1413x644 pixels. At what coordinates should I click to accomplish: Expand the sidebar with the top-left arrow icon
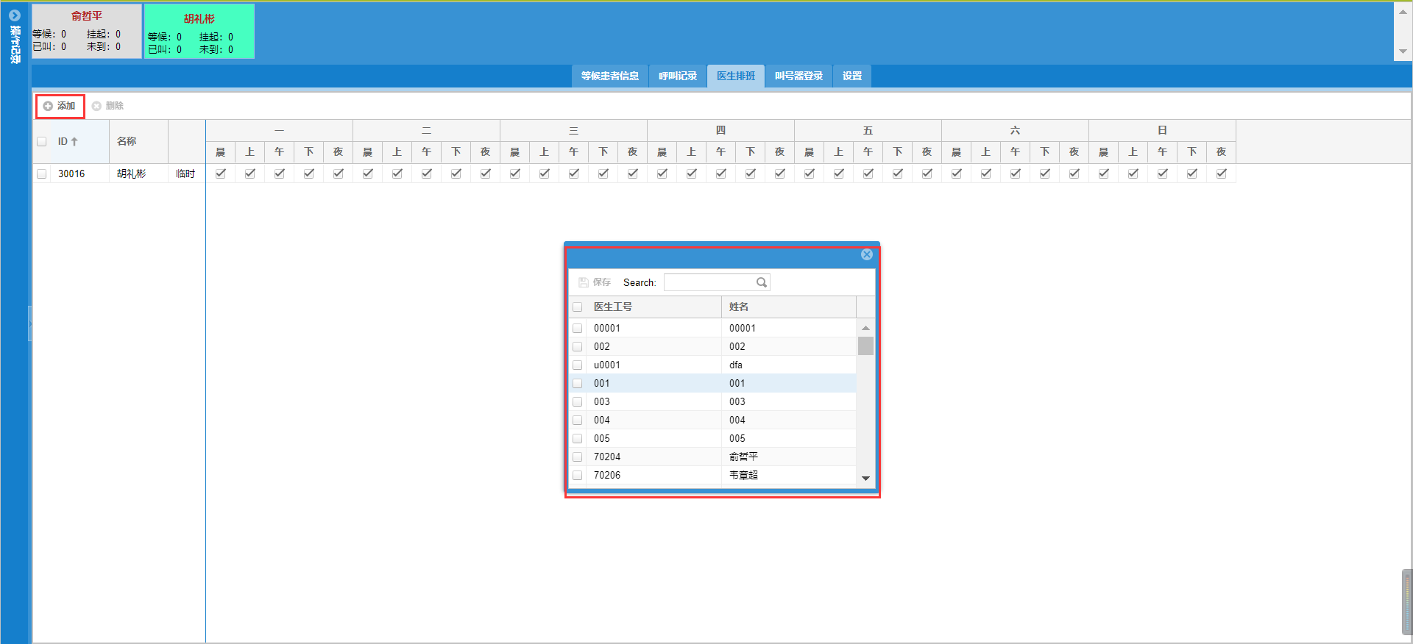[14, 15]
